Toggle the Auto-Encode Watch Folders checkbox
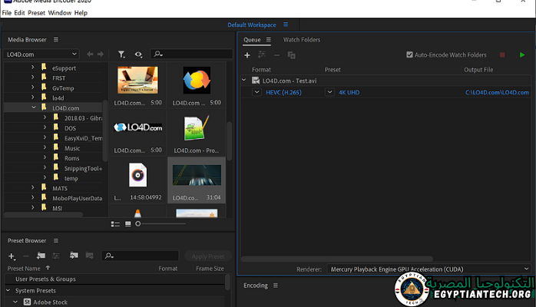This screenshot has width=536, height=307. pos(409,55)
